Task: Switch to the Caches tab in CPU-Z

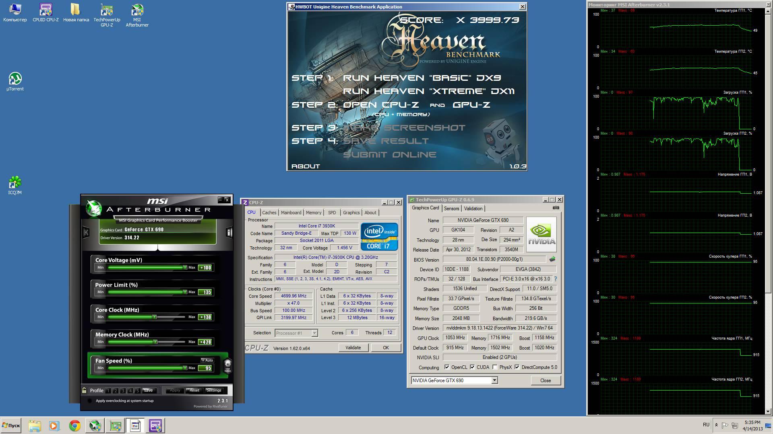Action: coord(269,213)
